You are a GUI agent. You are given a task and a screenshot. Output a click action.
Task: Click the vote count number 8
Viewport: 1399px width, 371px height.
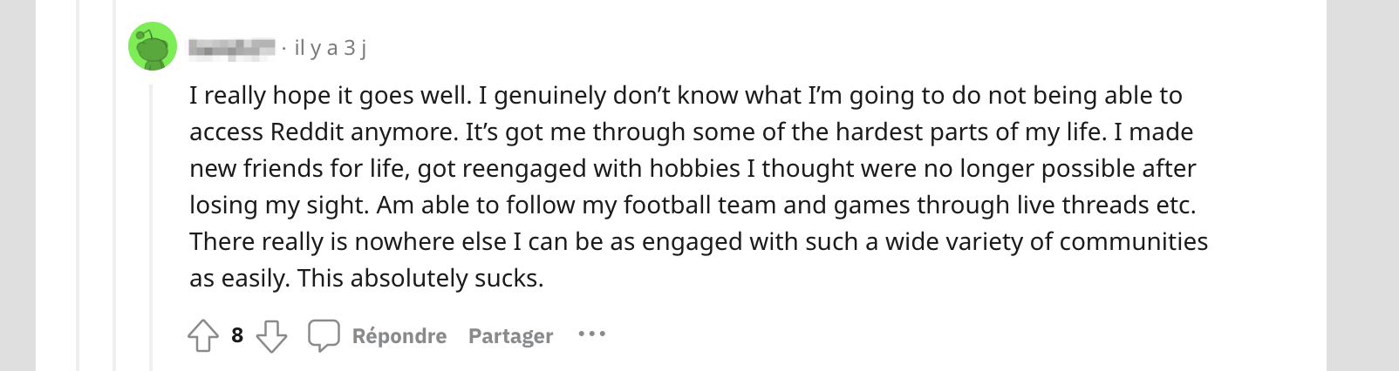coord(237,335)
